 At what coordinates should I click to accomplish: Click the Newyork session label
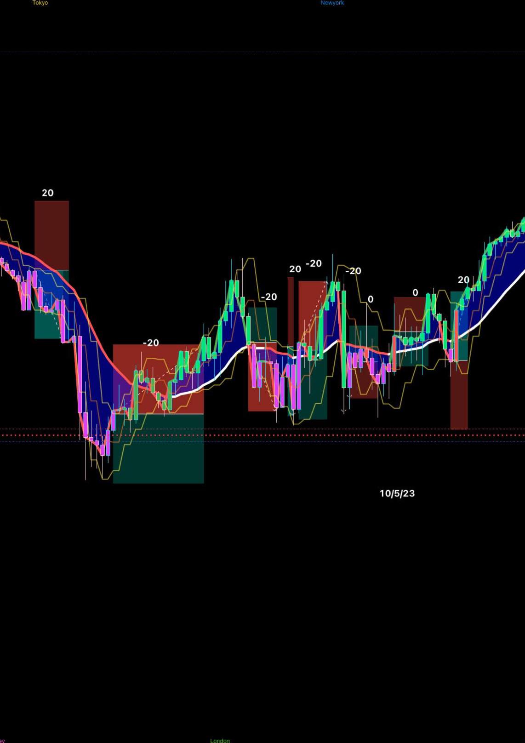click(332, 3)
